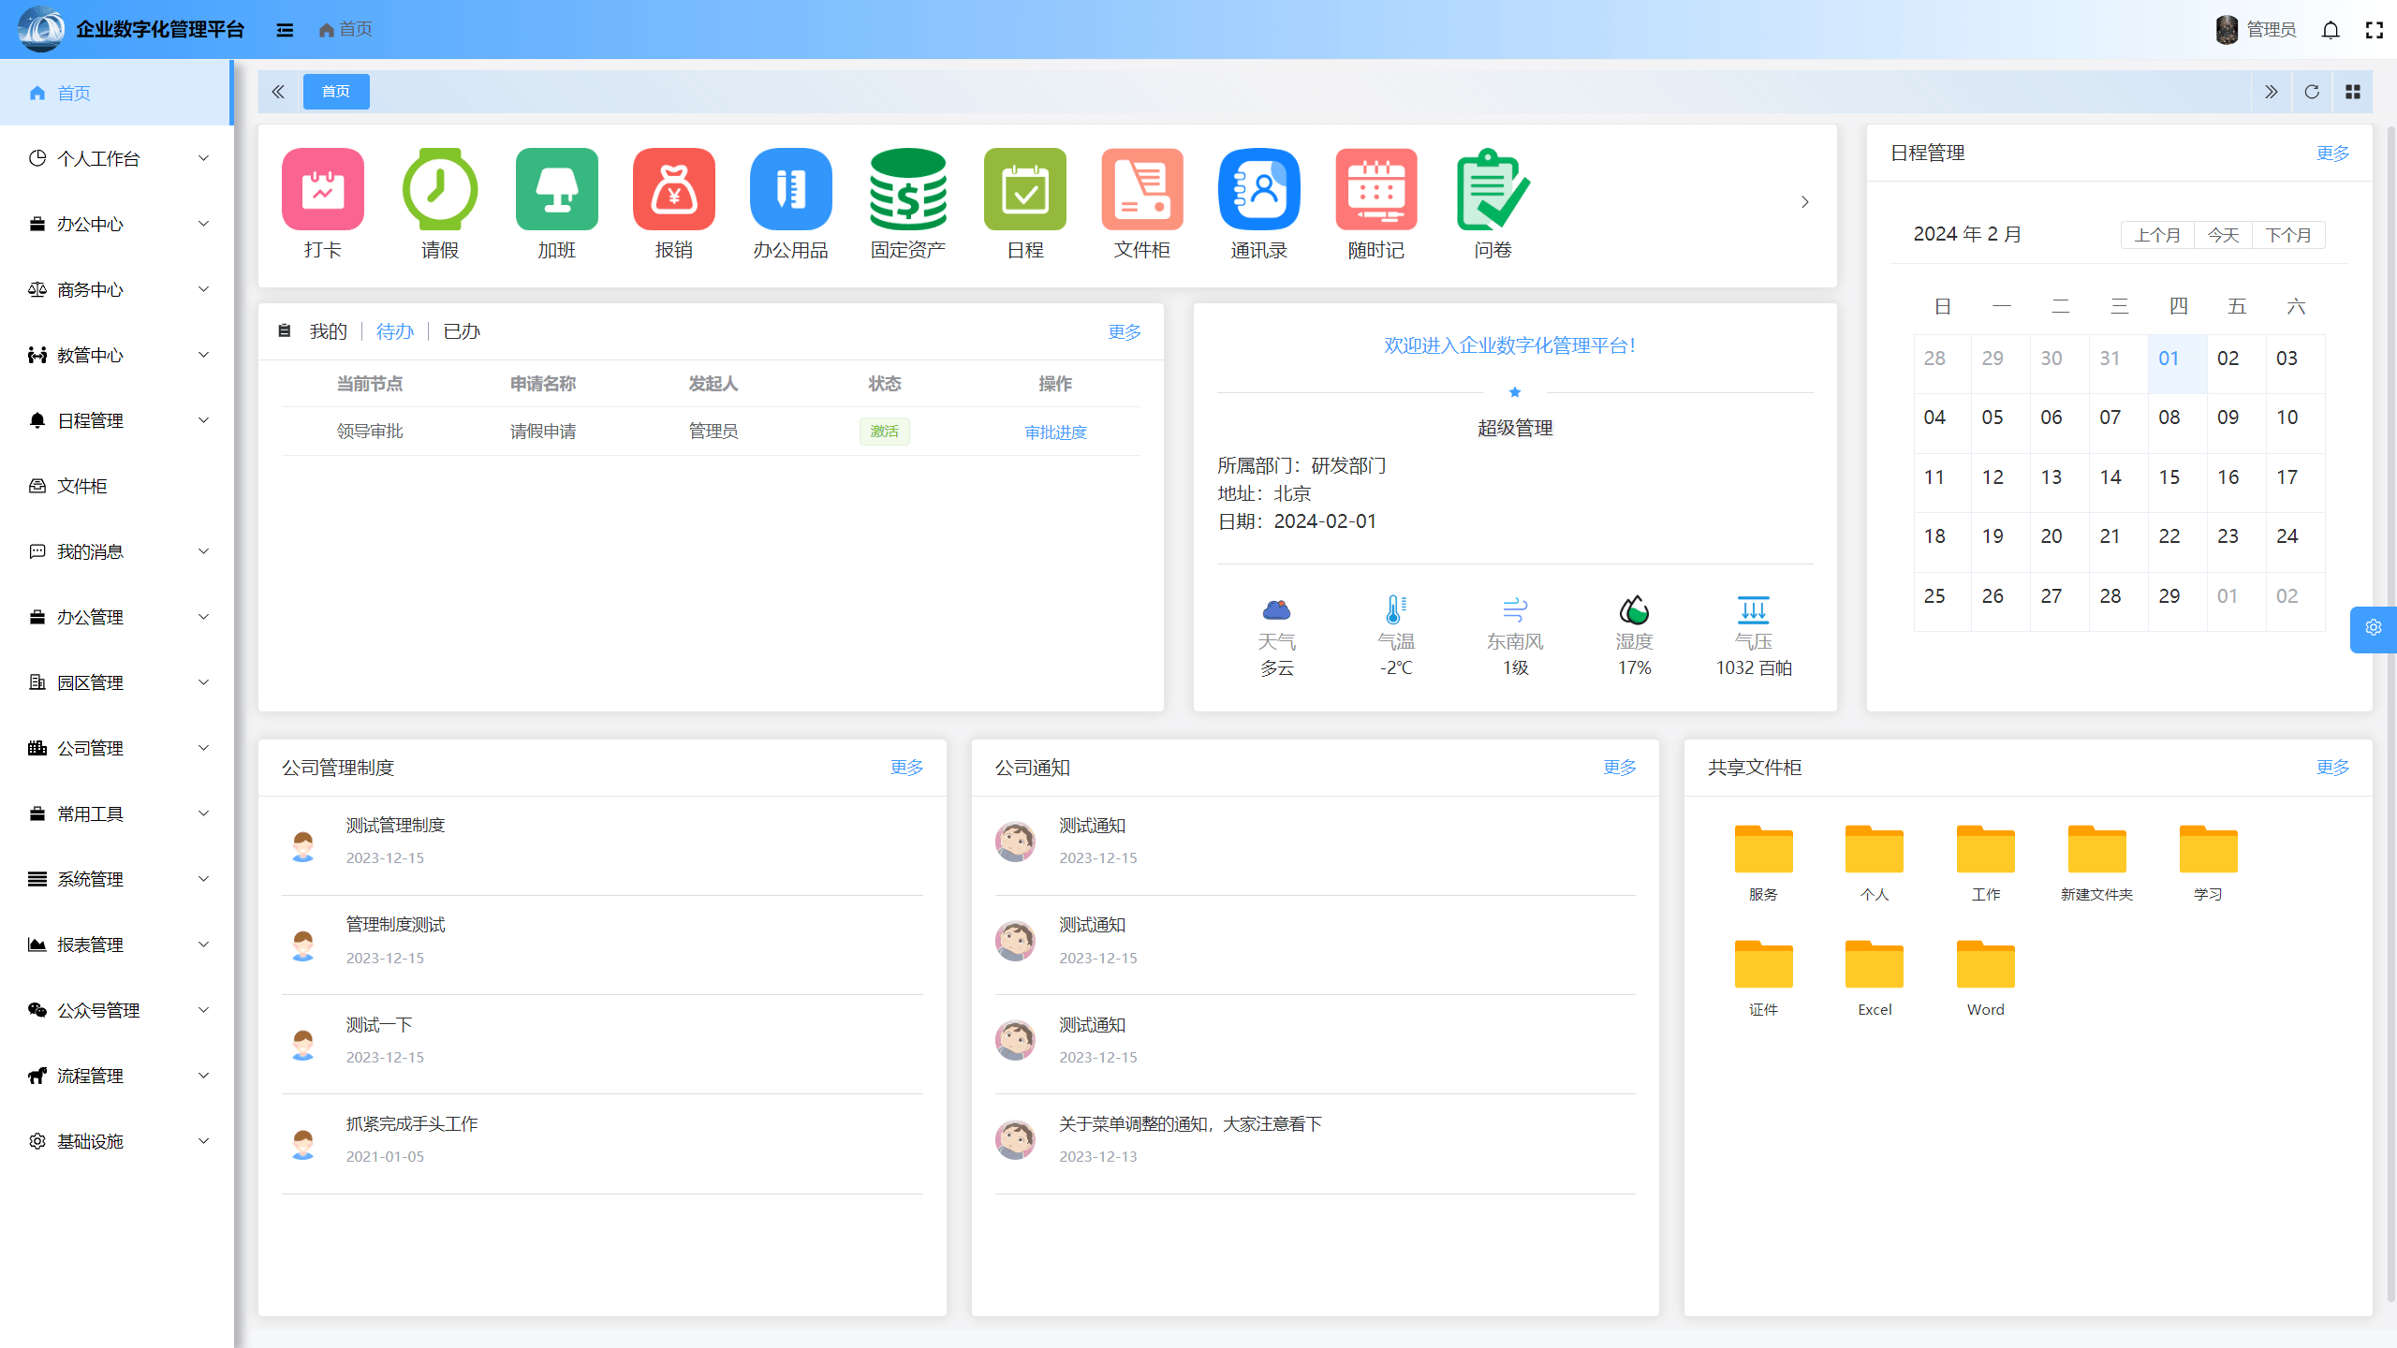Launch the 通讯录 contacts icon

(x=1258, y=190)
